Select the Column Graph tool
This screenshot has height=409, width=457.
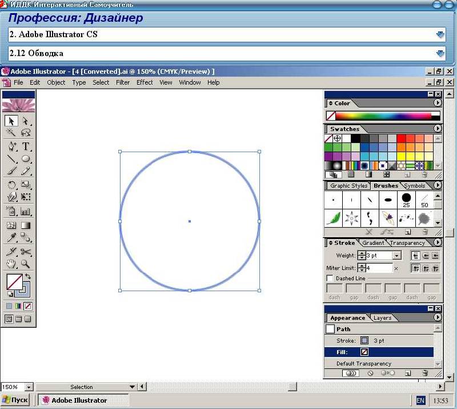pos(26,211)
